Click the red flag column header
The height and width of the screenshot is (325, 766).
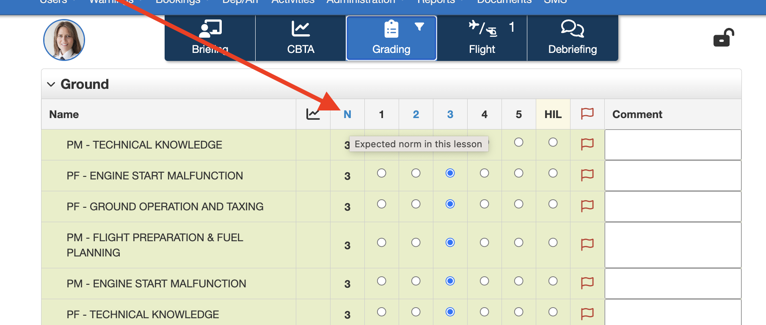(587, 114)
